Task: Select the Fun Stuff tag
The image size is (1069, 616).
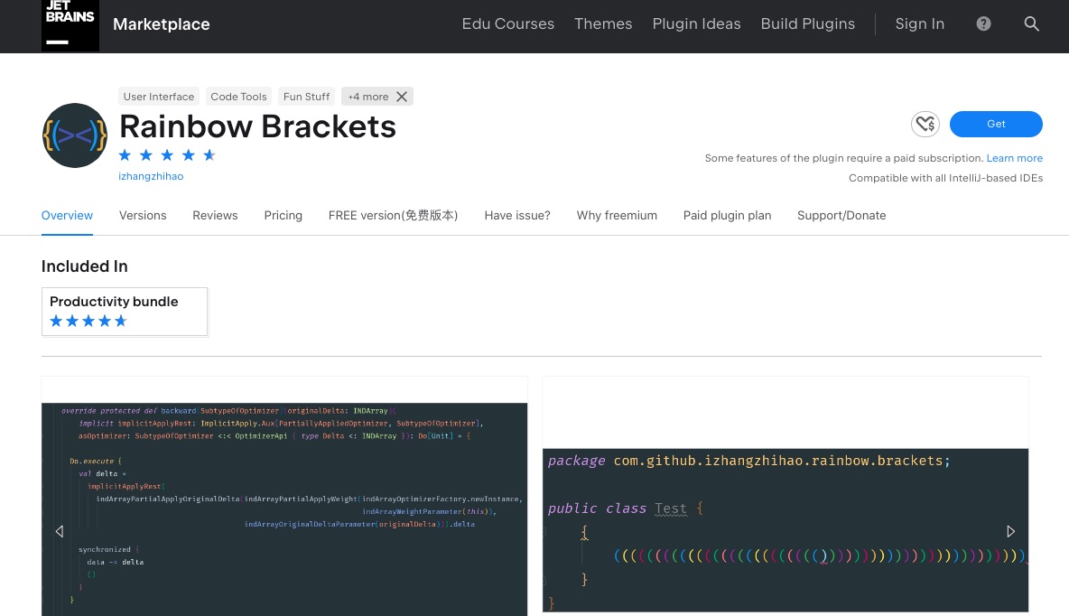Action: click(x=307, y=97)
